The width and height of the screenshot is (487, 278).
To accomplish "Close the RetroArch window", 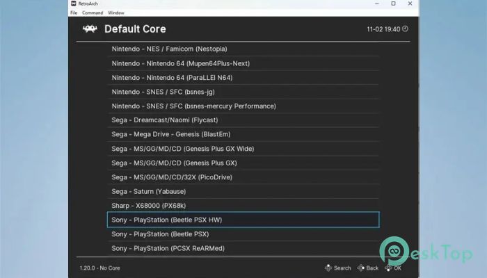I will (410, 3).
